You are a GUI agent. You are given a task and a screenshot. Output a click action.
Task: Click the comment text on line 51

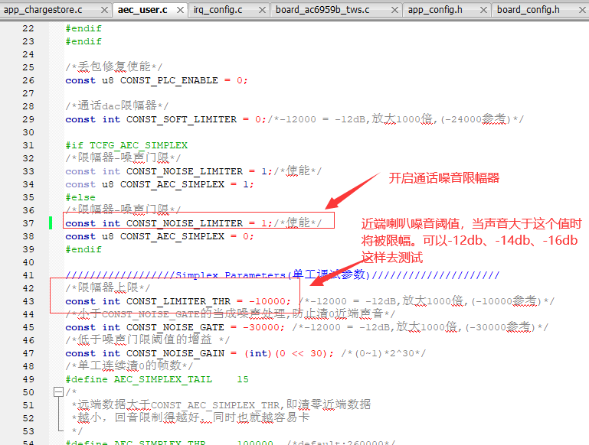(221, 405)
